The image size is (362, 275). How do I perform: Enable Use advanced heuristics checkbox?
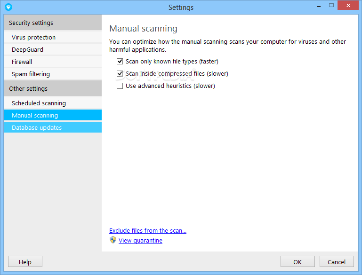120,86
